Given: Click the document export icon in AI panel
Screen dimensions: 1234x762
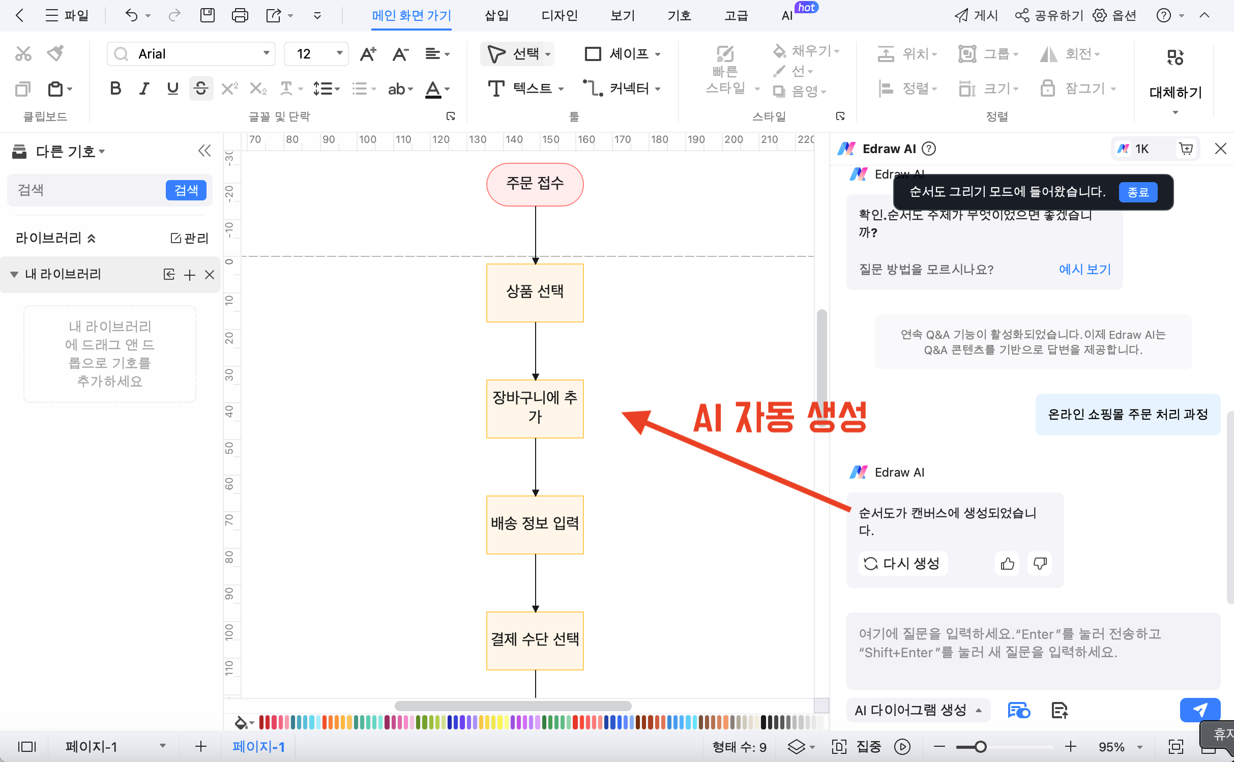Looking at the screenshot, I should [1060, 710].
